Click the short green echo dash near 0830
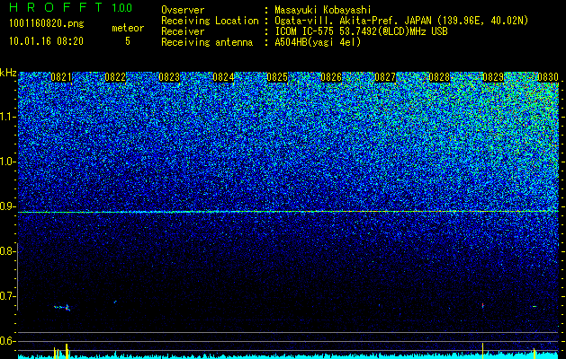Viewport: 566px width, 359px height. click(x=535, y=307)
